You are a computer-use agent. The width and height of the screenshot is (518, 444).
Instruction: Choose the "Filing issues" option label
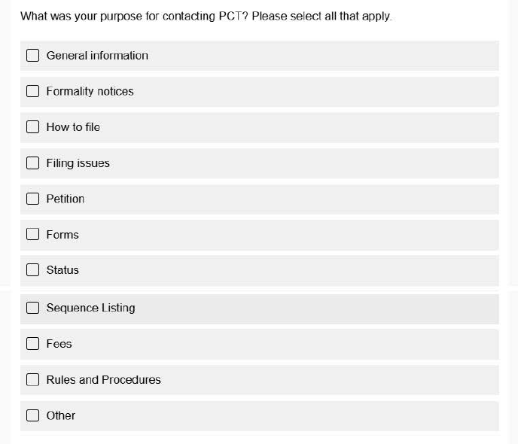tap(78, 163)
